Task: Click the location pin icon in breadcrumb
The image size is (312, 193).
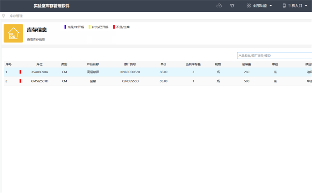Action: point(4,16)
